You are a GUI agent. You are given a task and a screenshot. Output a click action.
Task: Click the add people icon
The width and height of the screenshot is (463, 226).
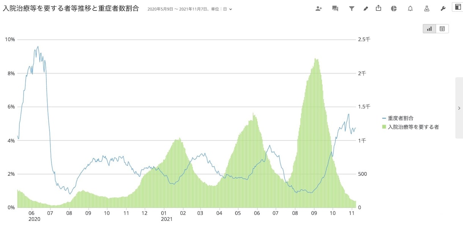[x=319, y=8]
